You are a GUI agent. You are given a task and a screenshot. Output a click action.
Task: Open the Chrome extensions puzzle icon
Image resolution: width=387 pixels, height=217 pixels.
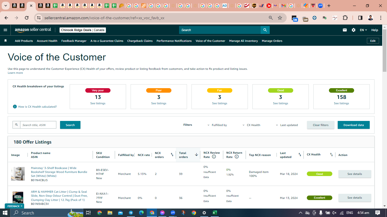tap(345, 18)
